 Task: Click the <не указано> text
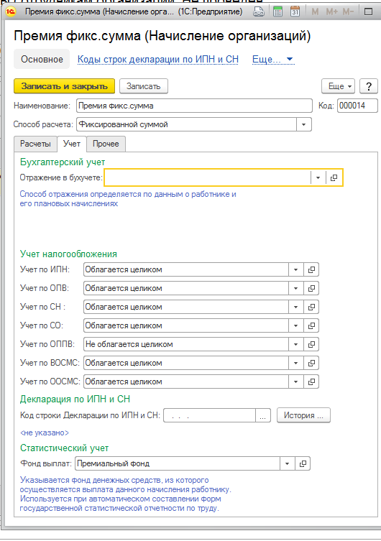pos(45,433)
